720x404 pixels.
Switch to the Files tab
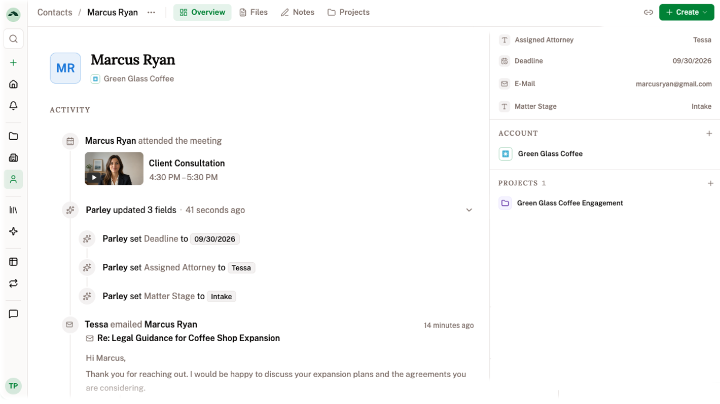point(254,12)
